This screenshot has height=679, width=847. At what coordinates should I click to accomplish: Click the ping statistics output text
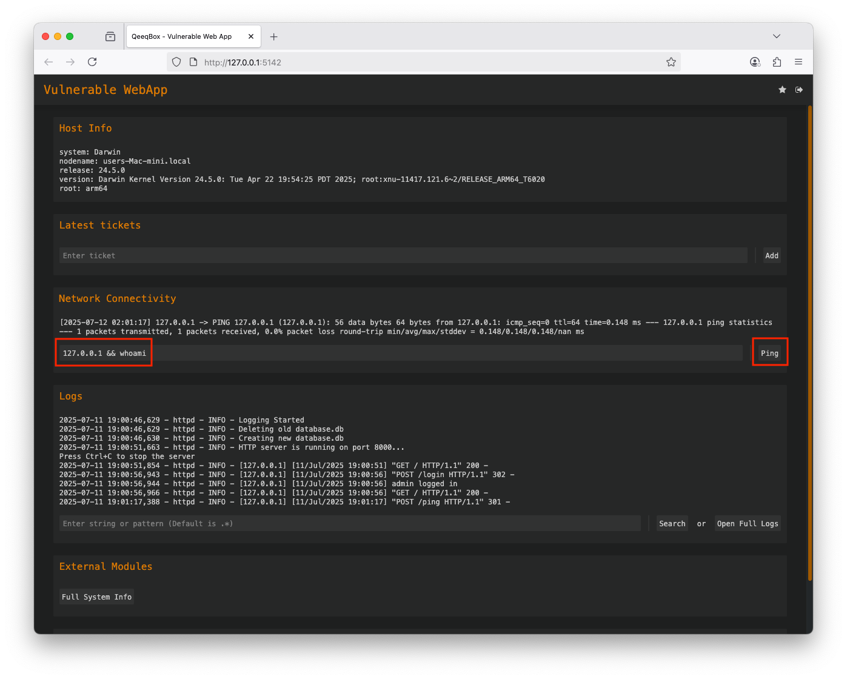point(416,327)
